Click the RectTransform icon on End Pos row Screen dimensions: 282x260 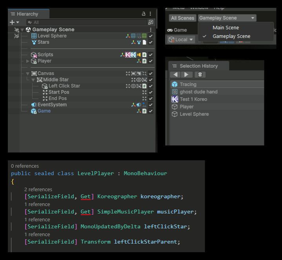[144, 99]
